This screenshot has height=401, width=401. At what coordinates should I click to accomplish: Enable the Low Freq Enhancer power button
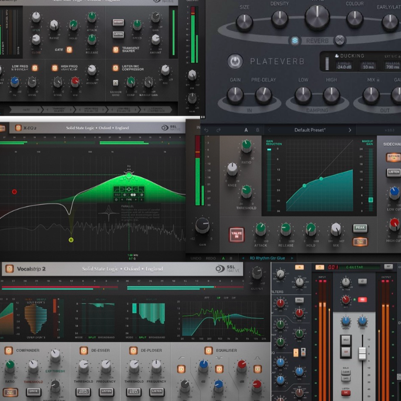(x=35, y=68)
